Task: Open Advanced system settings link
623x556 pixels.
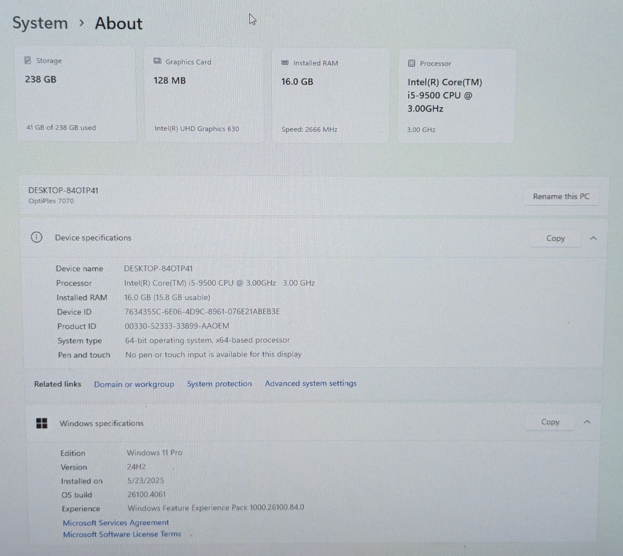Action: click(x=311, y=383)
